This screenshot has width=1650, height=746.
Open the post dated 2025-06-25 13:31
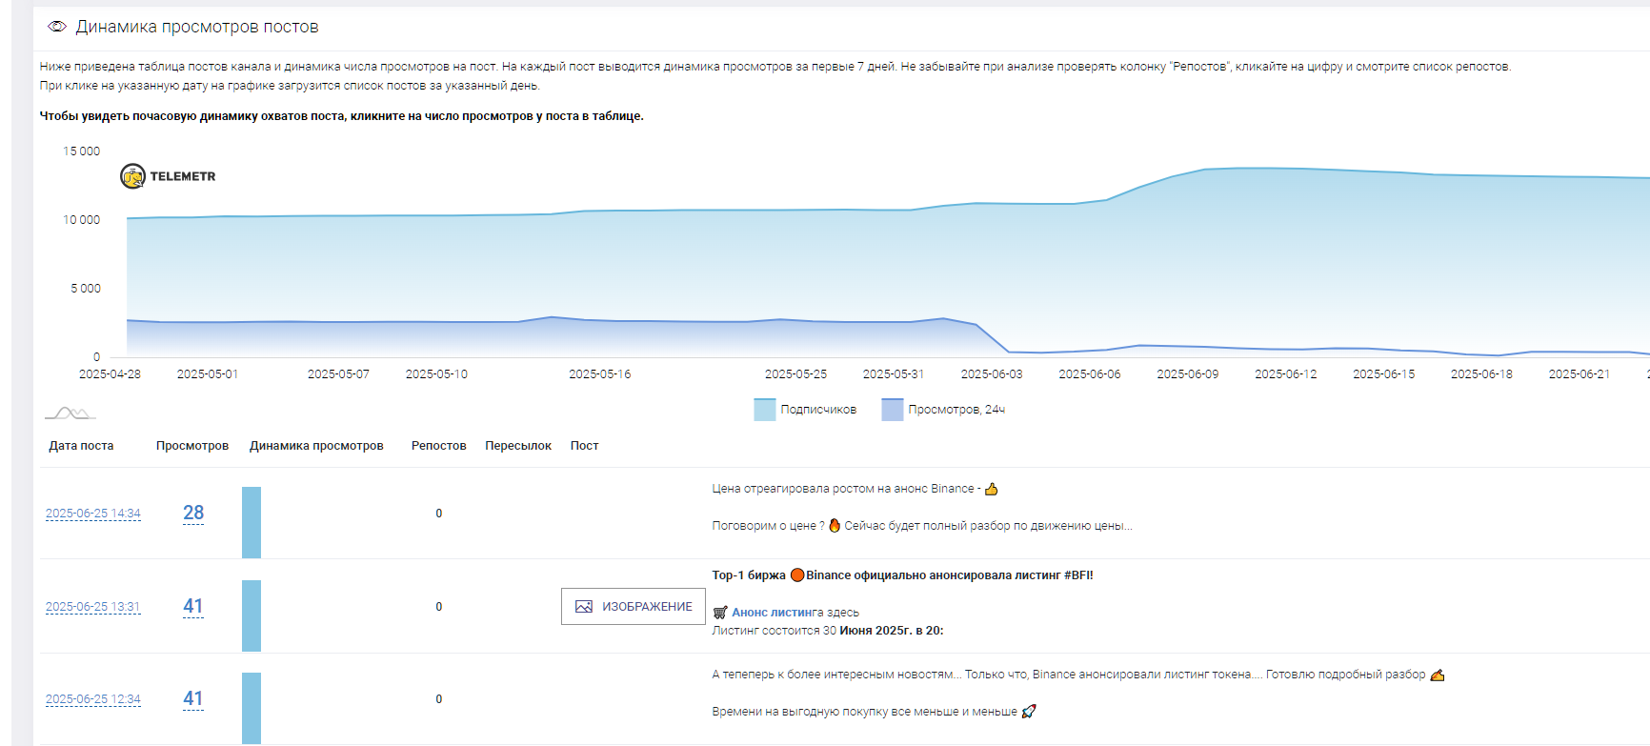pos(93,607)
